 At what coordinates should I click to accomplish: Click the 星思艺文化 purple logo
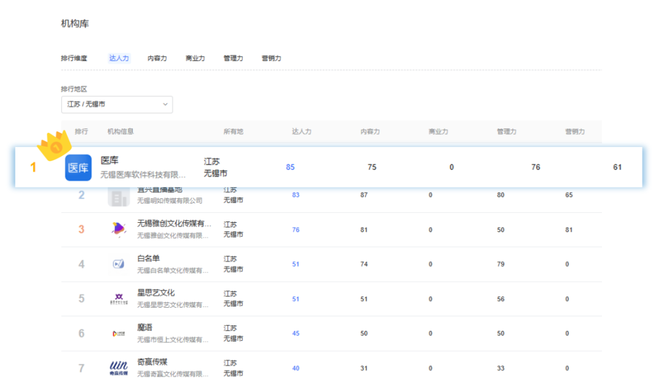coord(118,298)
